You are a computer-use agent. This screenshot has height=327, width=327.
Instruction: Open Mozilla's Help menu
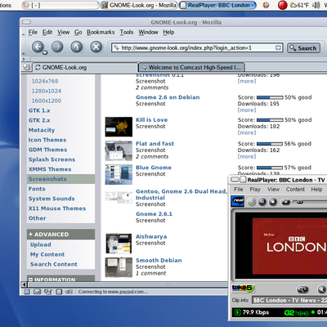(168, 32)
